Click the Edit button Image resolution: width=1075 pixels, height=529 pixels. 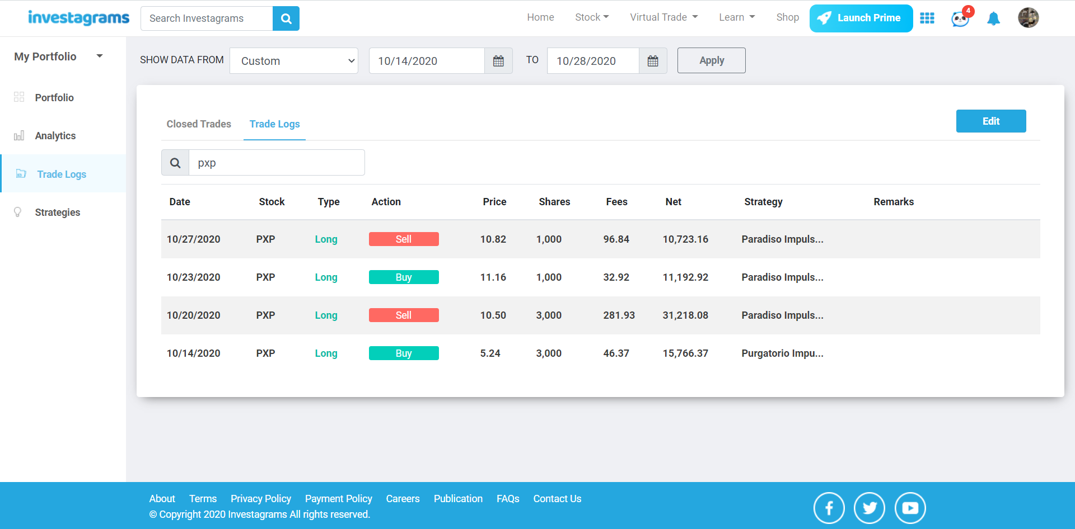click(991, 121)
